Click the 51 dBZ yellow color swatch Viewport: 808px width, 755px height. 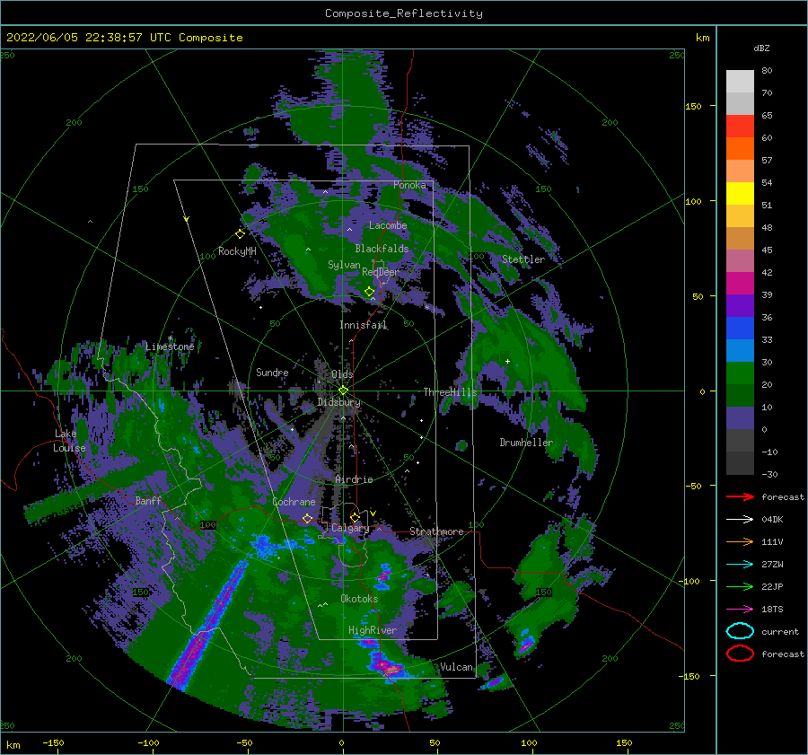(x=740, y=193)
